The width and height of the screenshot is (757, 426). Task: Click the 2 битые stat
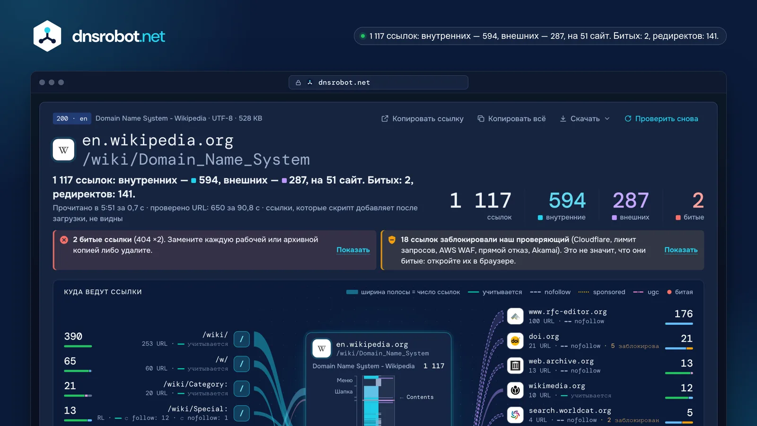pos(691,205)
